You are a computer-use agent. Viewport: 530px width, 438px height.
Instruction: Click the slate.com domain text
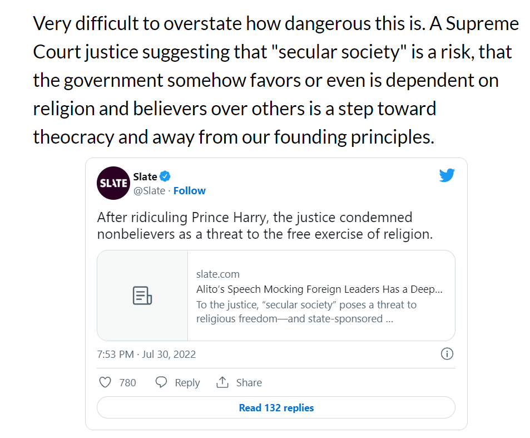coord(218,274)
